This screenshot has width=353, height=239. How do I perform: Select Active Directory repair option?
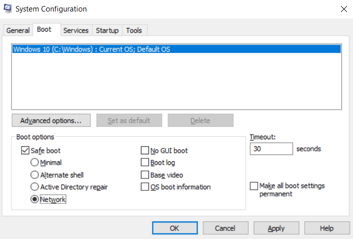(x=35, y=187)
